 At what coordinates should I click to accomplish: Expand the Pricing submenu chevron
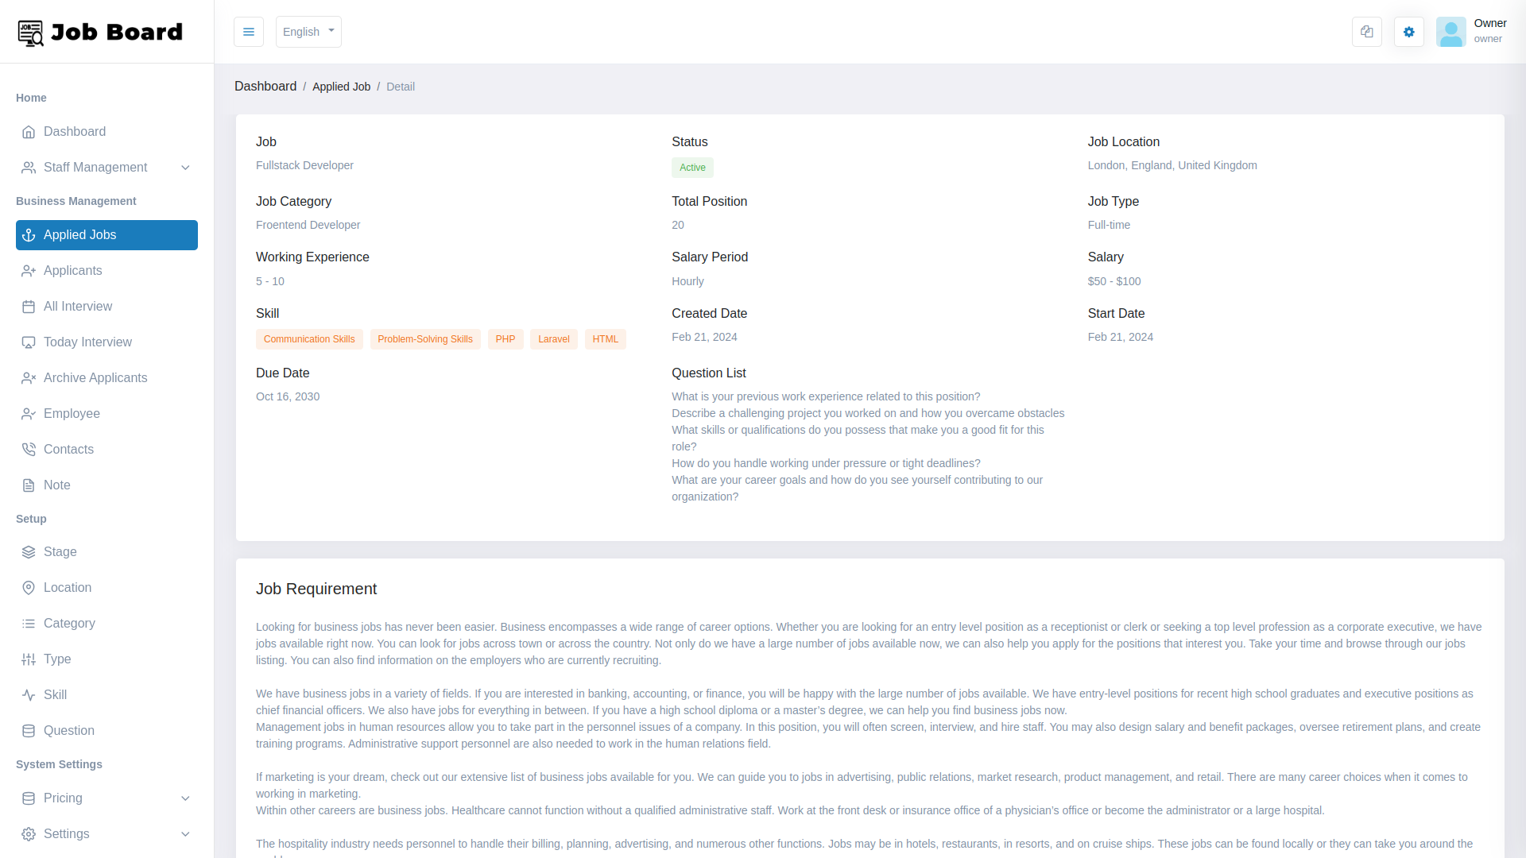point(185,798)
